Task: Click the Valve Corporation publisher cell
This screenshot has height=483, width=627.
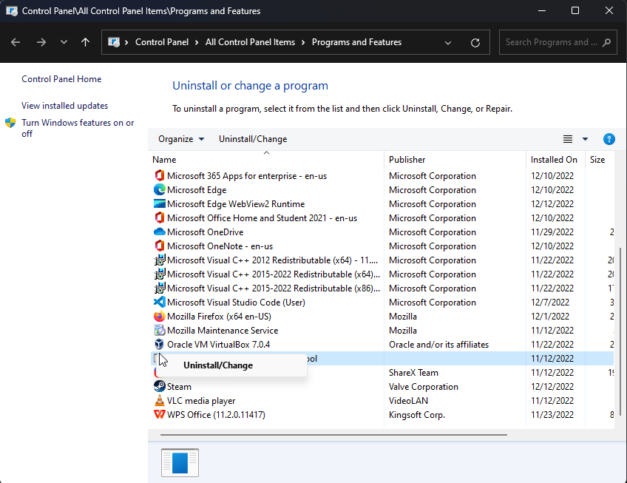Action: coord(424,387)
